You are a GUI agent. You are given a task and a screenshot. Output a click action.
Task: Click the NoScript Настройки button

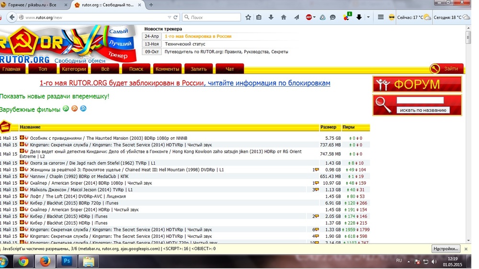(x=446, y=249)
